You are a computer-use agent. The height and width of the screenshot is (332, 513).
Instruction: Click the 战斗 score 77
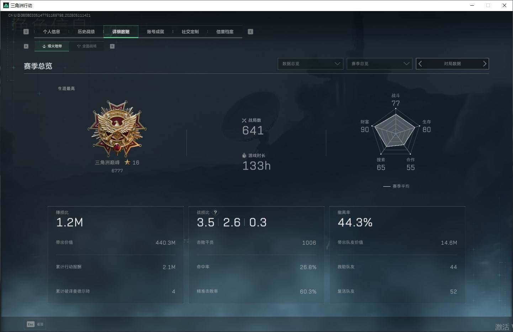396,103
